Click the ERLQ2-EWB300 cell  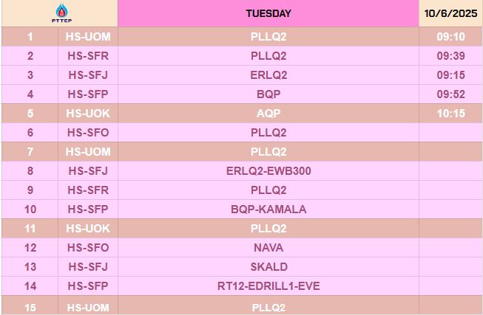click(268, 171)
